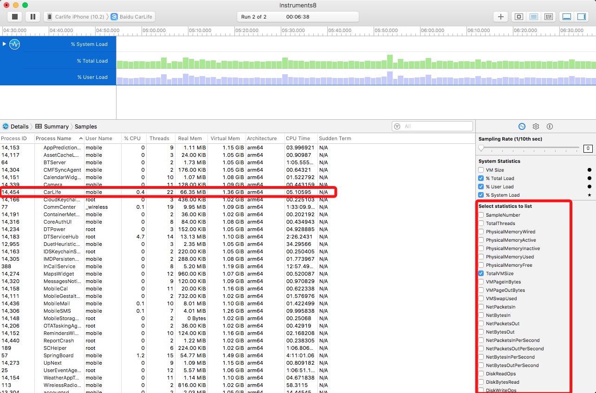Open the Summary breadcrumb menu
Image resolution: width=596 pixels, height=393 pixels.
pyautogui.click(x=52, y=127)
